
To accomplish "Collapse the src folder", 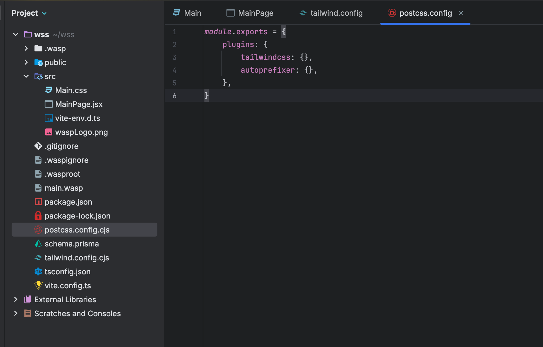I will [x=26, y=76].
